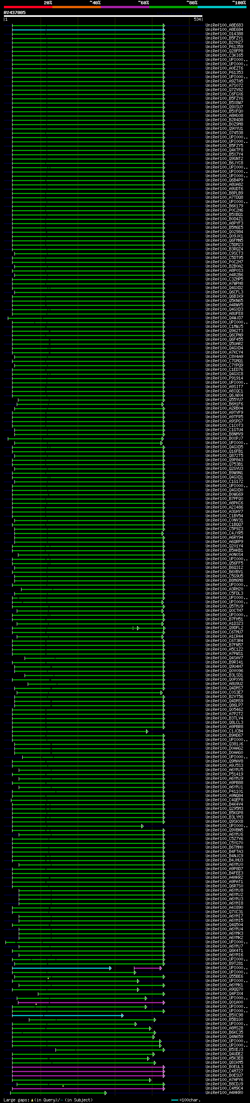This screenshot has height=1103, width=250.
Task: Select hit label UniRef100_P61353
Action: pyautogui.click(x=224, y=73)
